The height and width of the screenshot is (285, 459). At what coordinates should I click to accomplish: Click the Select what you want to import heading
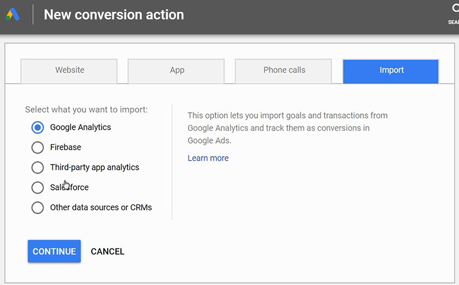pyautogui.click(x=86, y=109)
